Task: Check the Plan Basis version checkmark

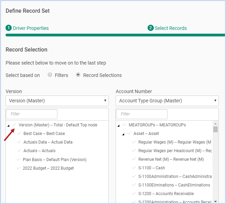Action: (18, 159)
